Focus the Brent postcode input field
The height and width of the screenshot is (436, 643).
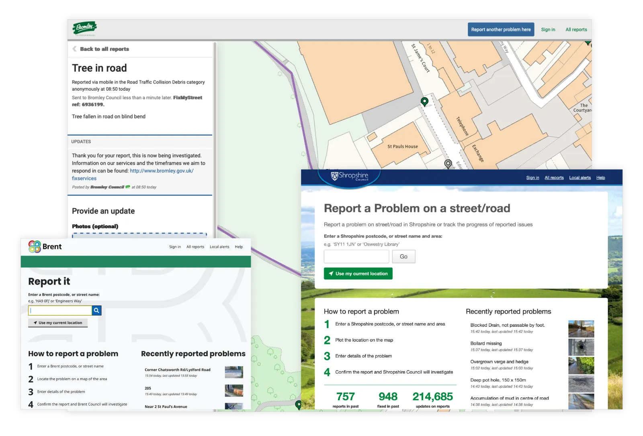(x=60, y=310)
